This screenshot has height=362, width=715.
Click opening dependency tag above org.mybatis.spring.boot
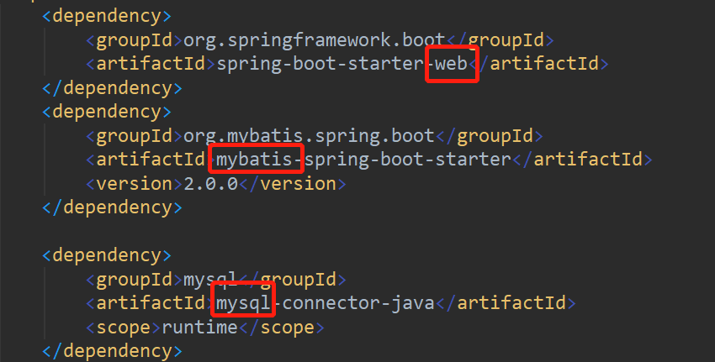pyautogui.click(x=107, y=112)
